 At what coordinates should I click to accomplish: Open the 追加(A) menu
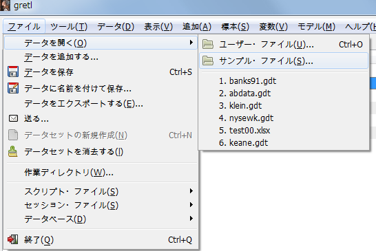point(197,27)
